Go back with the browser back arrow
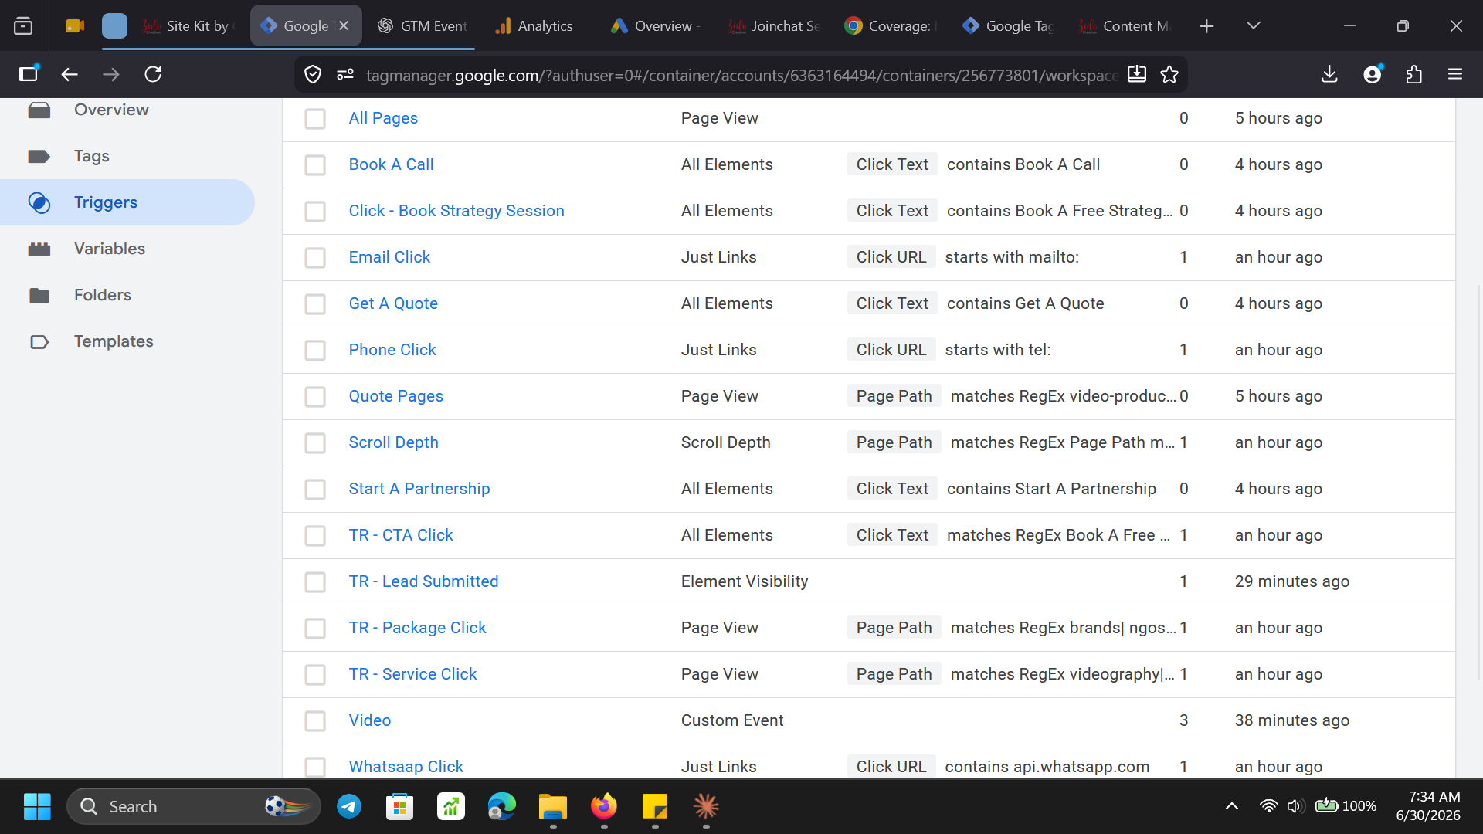 pos(70,74)
